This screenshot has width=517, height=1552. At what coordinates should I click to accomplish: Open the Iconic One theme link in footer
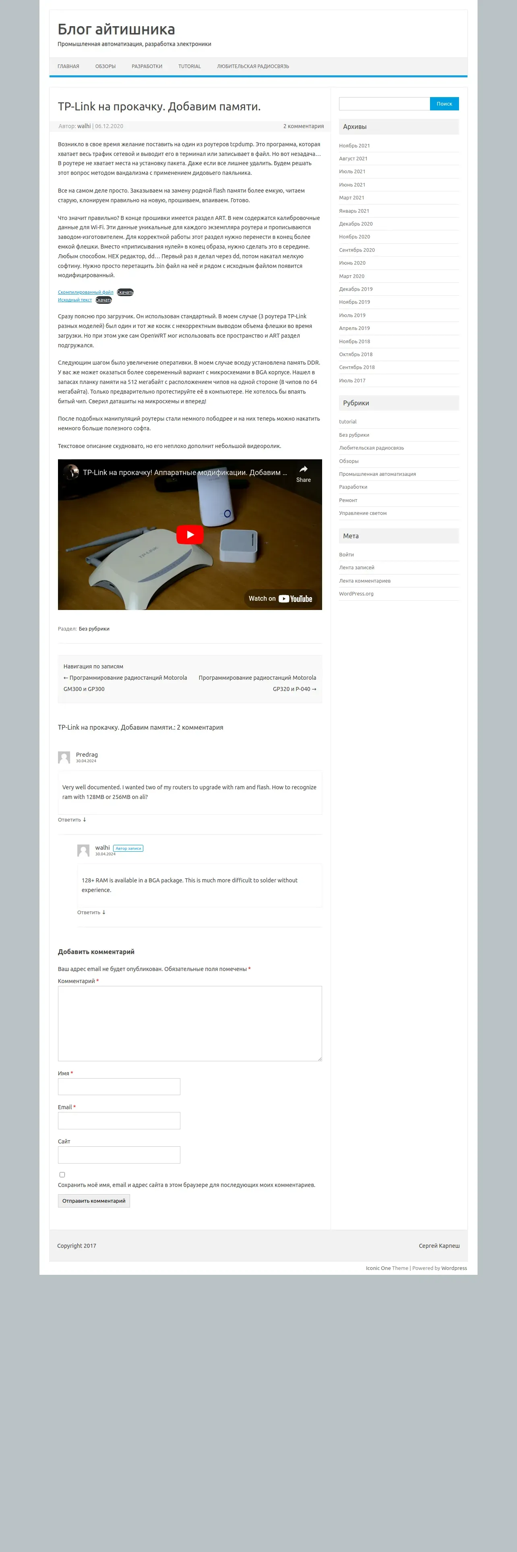(x=378, y=1268)
